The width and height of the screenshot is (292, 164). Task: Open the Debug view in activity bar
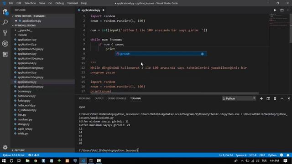coord(5,44)
